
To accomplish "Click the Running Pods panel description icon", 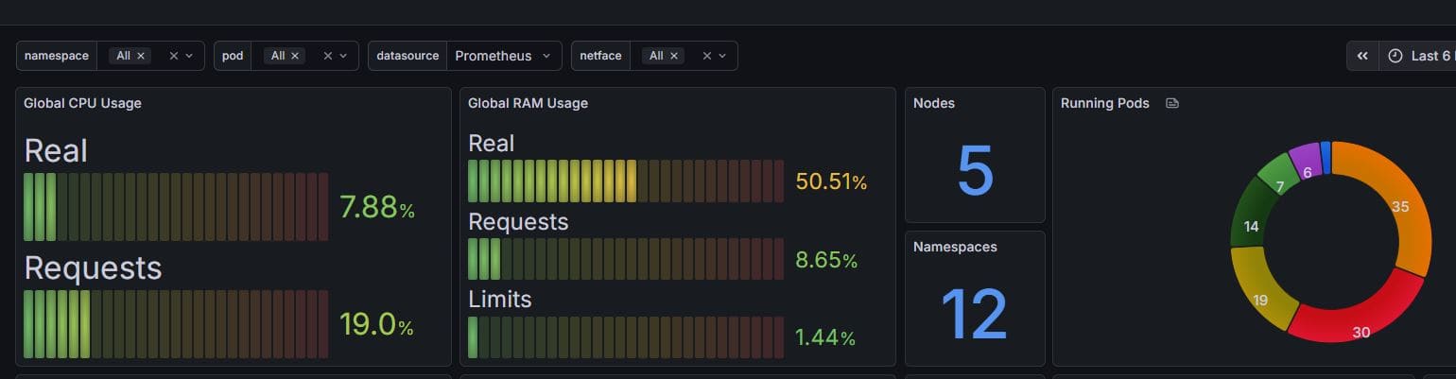I will pos(1172,103).
